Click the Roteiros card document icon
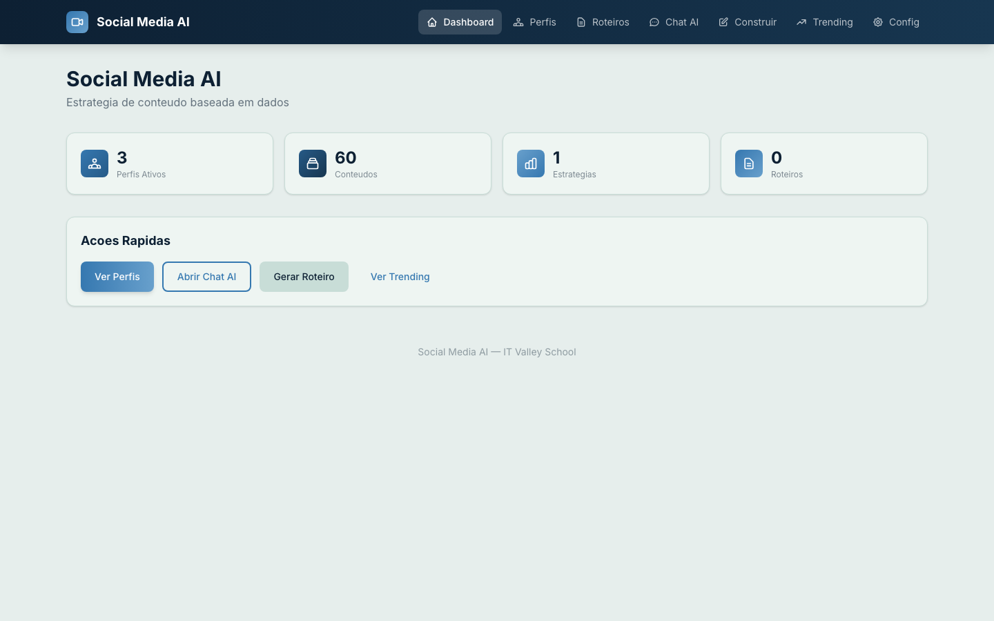Viewport: 994px width, 621px height. (749, 164)
